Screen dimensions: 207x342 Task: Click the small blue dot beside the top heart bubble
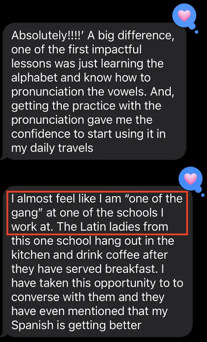tap(197, 32)
